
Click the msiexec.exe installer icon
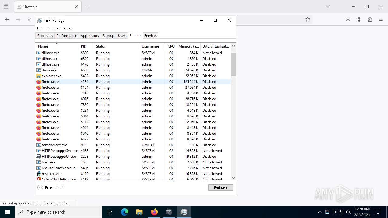(x=38, y=173)
